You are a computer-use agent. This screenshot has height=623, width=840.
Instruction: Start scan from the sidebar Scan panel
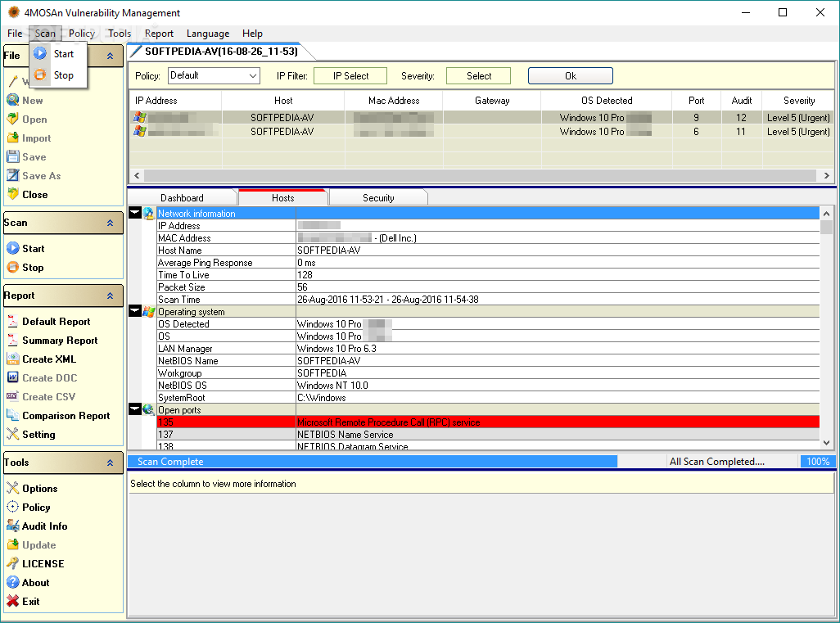point(25,249)
